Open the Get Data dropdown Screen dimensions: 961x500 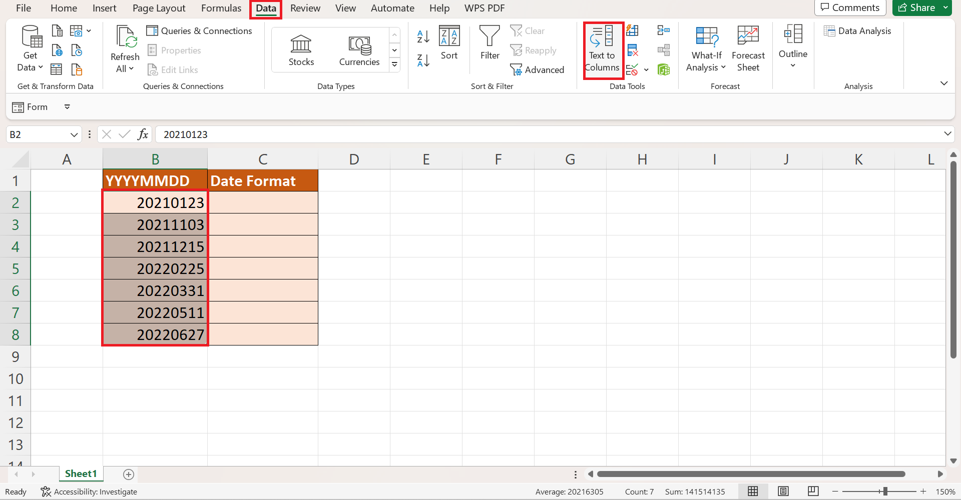click(x=30, y=47)
